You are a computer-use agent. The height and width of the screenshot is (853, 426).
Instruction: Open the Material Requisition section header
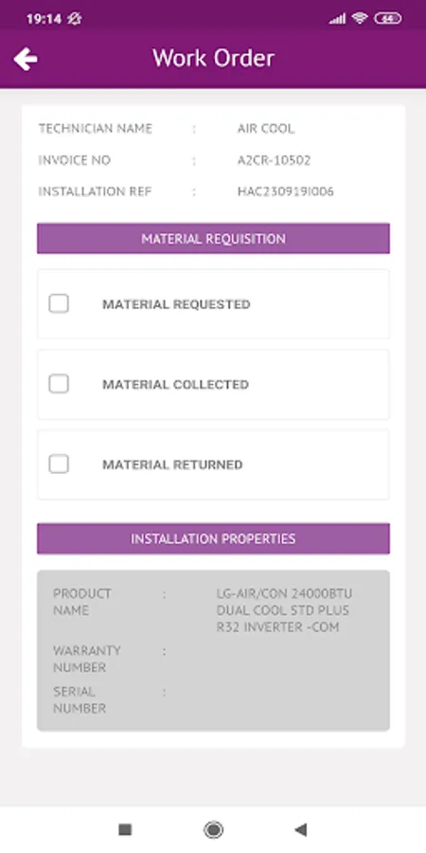[213, 238]
